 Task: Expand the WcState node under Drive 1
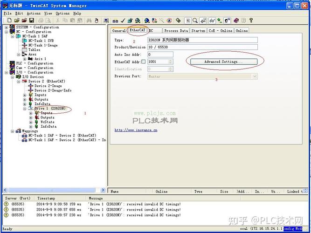point(31,122)
